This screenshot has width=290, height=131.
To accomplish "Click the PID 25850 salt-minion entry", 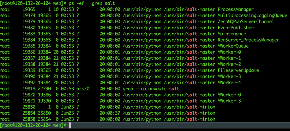I will pos(108,107).
